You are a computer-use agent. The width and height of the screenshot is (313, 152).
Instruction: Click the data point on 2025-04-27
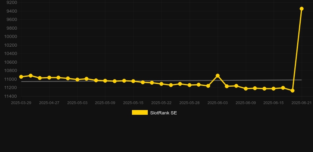[x=49, y=78]
